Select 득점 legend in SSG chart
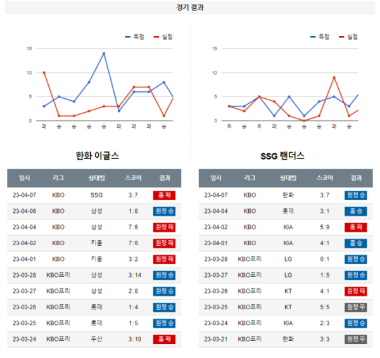This screenshot has height=358, width=380. tap(320, 37)
